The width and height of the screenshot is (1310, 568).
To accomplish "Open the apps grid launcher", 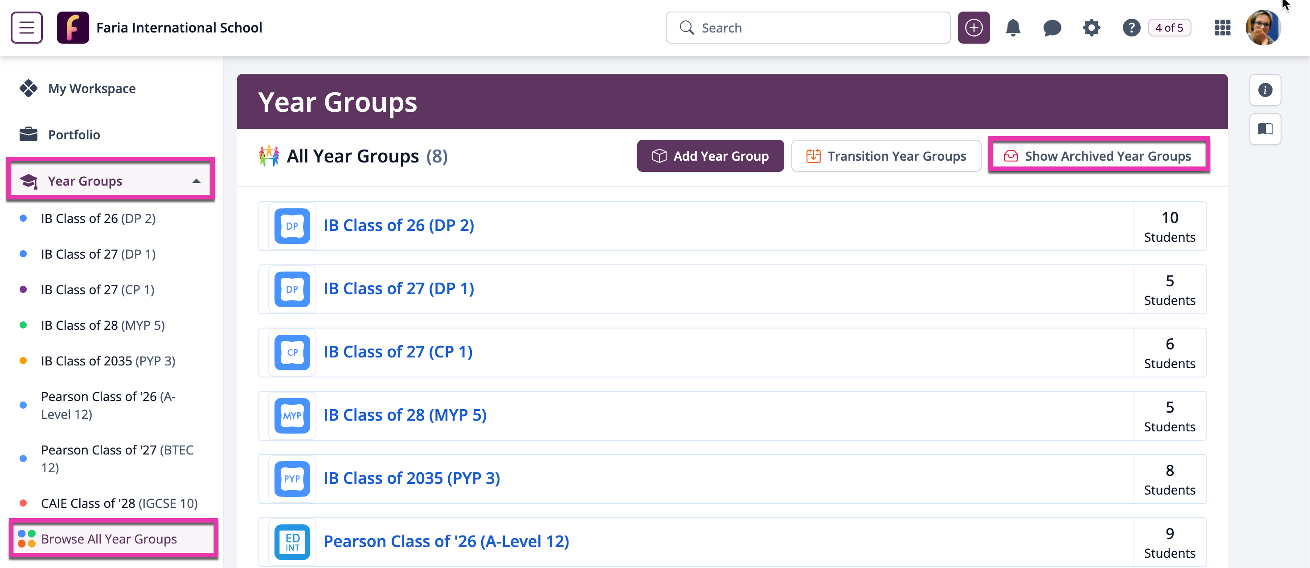I will pos(1221,28).
